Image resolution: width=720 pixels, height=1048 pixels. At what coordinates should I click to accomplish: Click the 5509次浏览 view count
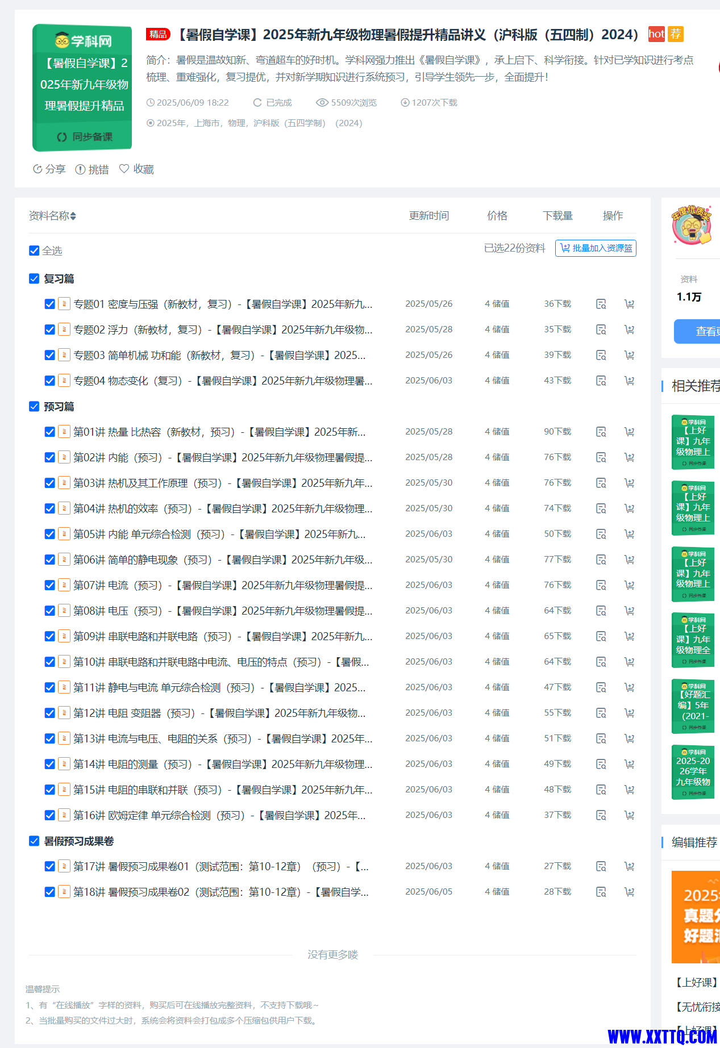pos(347,103)
